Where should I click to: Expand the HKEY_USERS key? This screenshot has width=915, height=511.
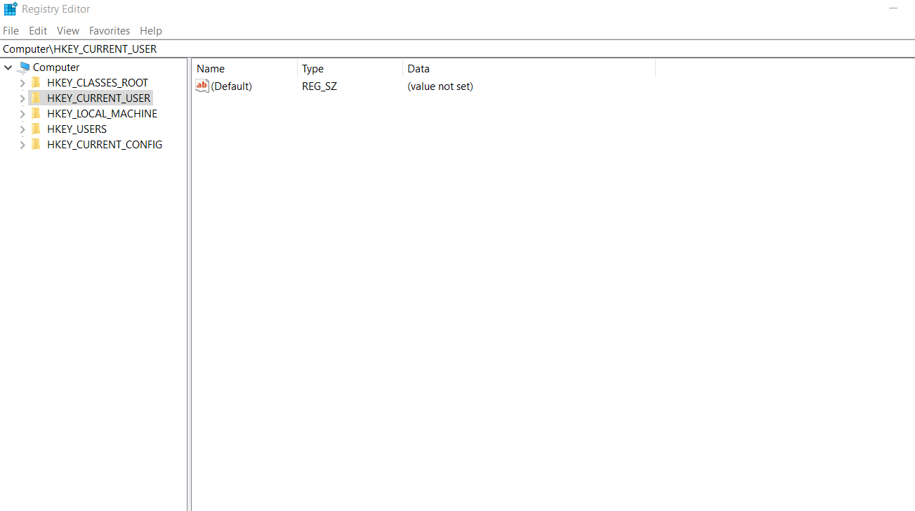22,129
